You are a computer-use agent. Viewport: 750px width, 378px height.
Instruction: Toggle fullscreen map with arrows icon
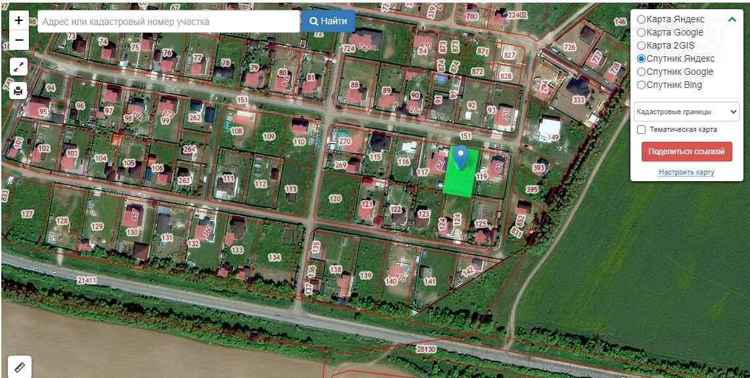tap(18, 68)
